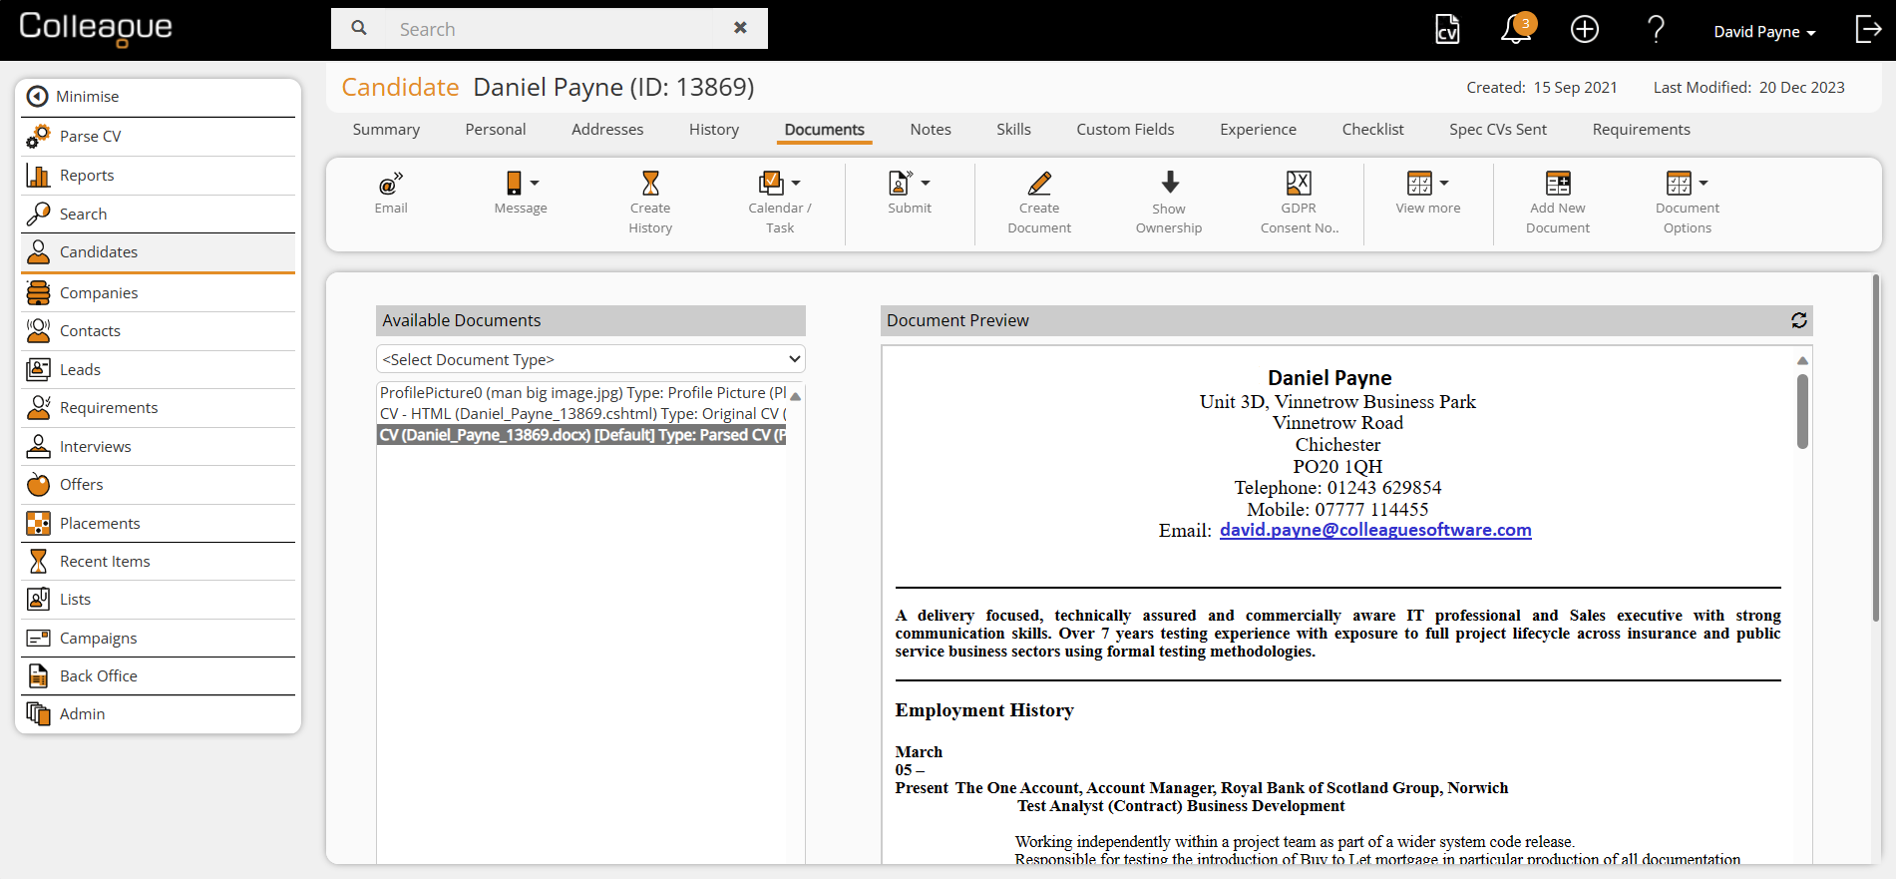Click the Document Preview vertical scrollbar
Image resolution: width=1897 pixels, height=879 pixels.
point(1802,411)
